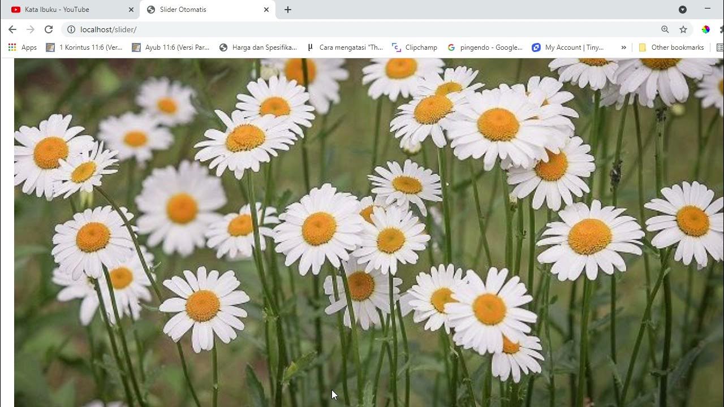Click the daisy slider image

coord(369,232)
